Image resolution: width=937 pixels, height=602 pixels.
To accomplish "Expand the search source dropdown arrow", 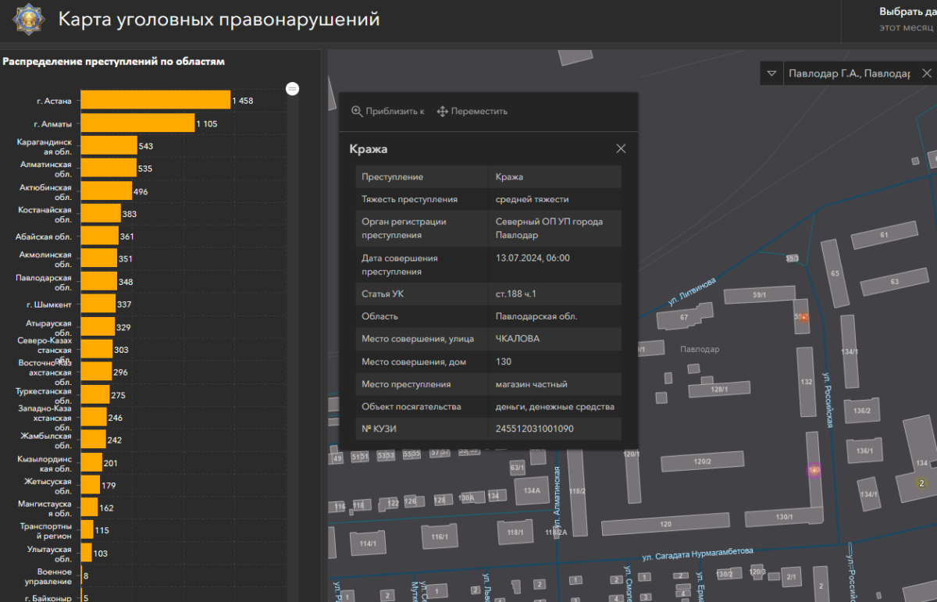I will coord(771,73).
